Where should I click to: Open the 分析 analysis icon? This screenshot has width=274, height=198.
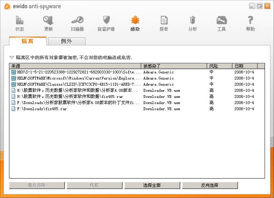click(x=193, y=20)
